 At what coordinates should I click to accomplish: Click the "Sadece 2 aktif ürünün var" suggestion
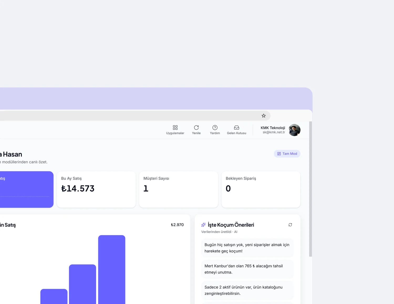coord(247,290)
